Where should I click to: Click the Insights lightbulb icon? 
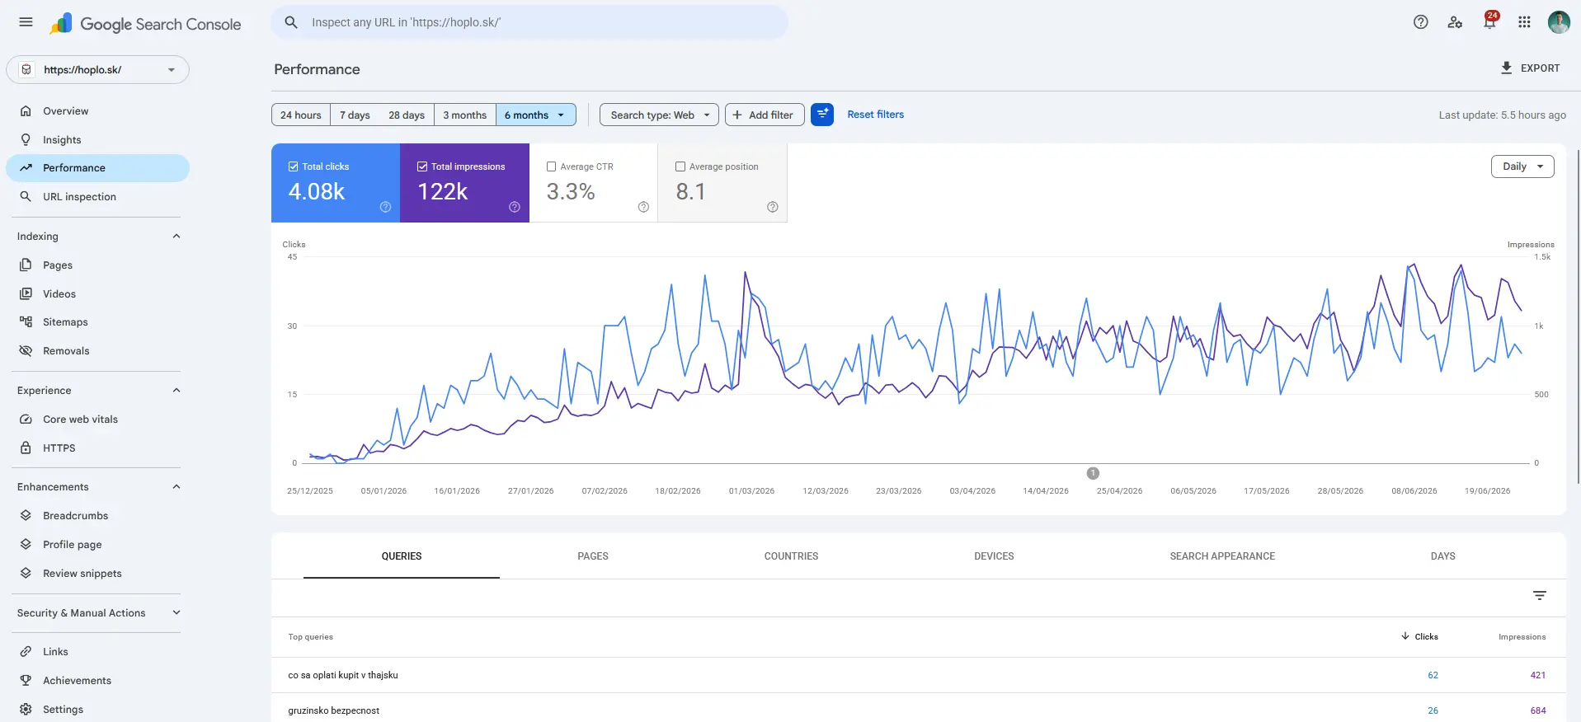point(26,139)
